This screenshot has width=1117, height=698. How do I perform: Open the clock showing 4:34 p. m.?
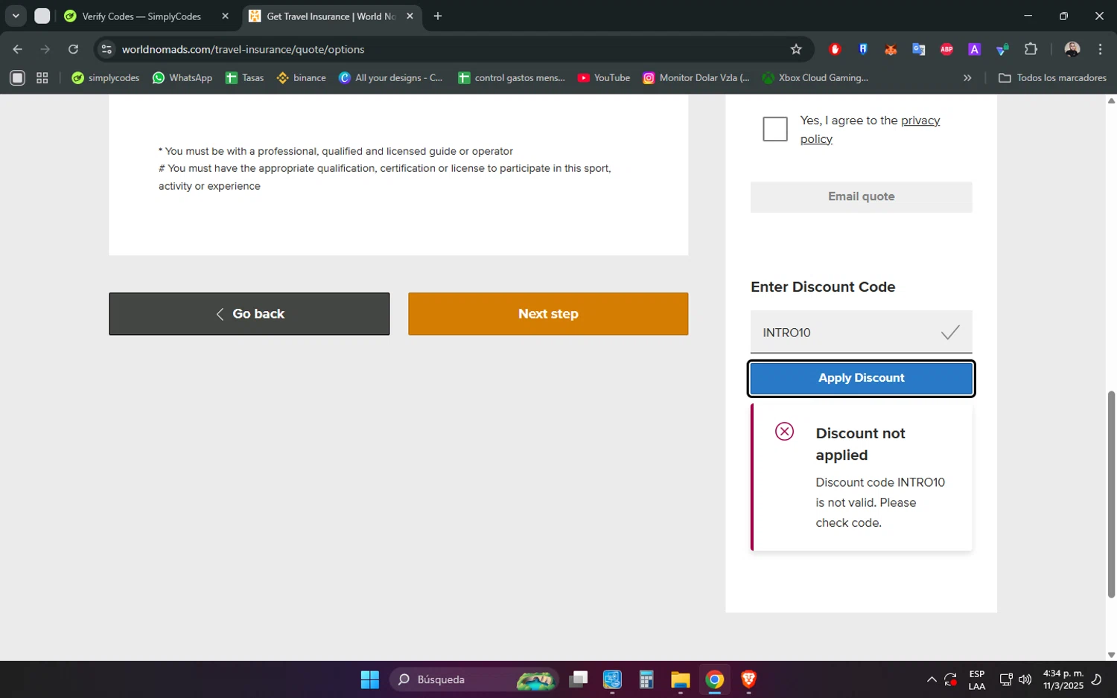click(x=1063, y=679)
